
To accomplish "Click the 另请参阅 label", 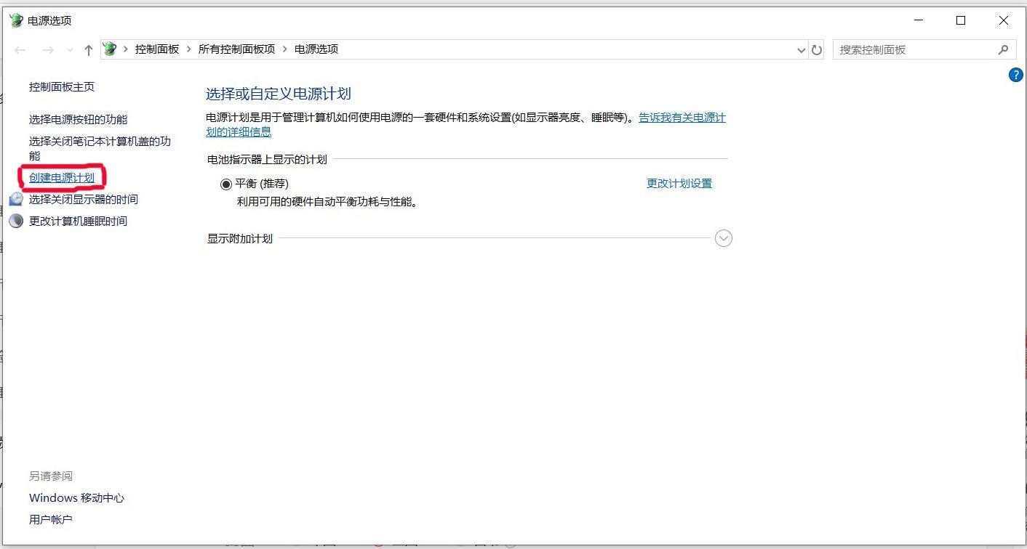I will coord(51,476).
